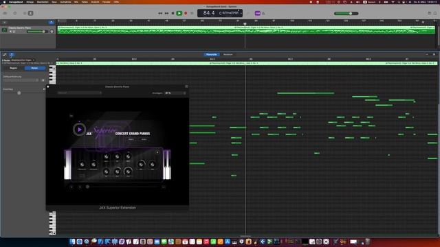Viewport: 440px width, 247px height.
Task: Toggle the Cycle button next to Record
Action: 192,13
